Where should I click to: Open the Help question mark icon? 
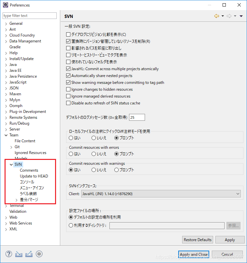(x=9, y=254)
